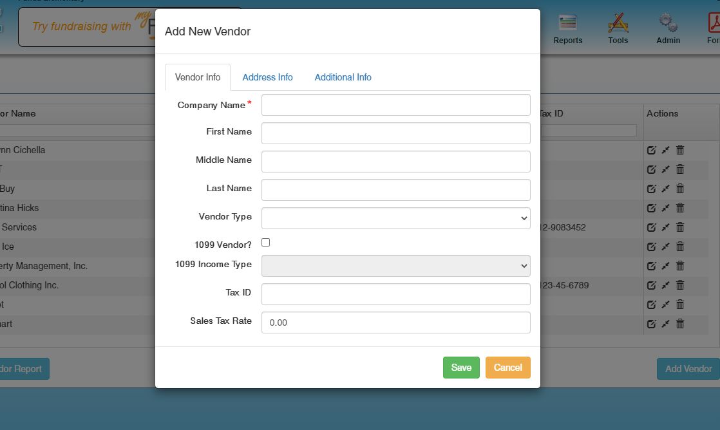Image resolution: width=720 pixels, height=430 pixels.
Task: Click the Sales Tax Rate field
Action: [395, 322]
